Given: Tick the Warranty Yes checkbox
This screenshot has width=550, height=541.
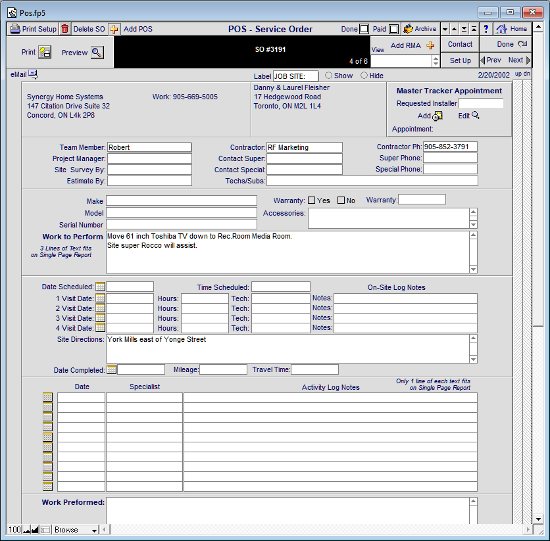Looking at the screenshot, I should point(311,200).
